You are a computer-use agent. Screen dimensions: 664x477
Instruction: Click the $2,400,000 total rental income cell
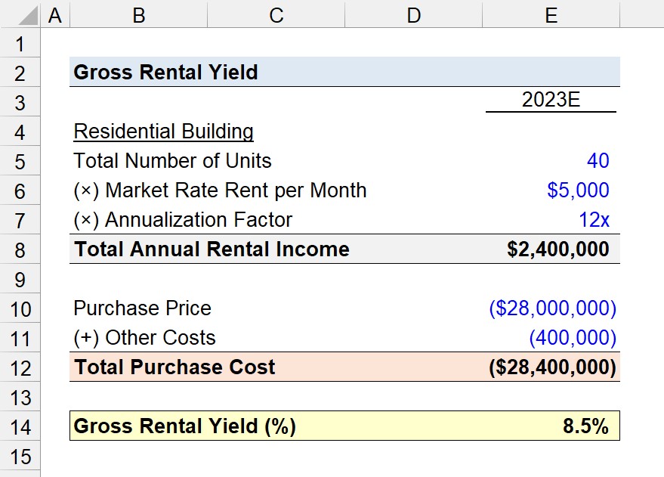pos(551,249)
